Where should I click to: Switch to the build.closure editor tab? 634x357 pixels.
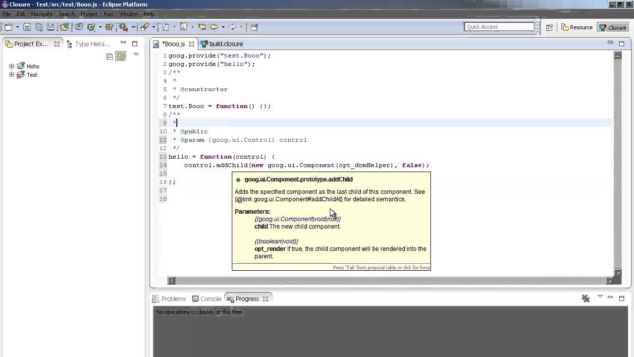click(x=222, y=44)
